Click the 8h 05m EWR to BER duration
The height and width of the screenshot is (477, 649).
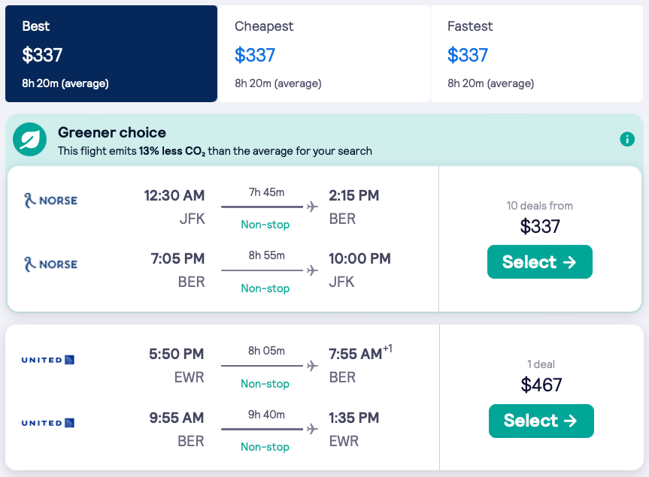click(266, 349)
